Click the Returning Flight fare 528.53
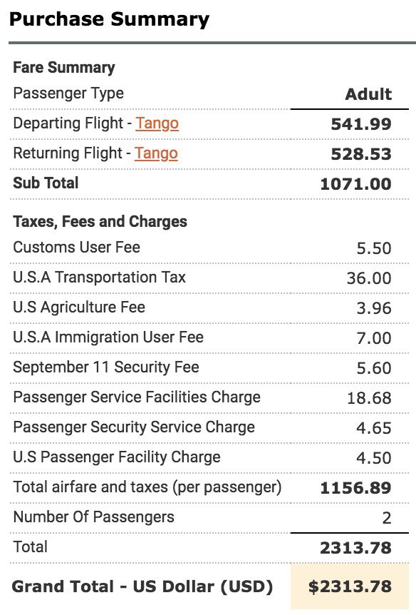 click(361, 154)
